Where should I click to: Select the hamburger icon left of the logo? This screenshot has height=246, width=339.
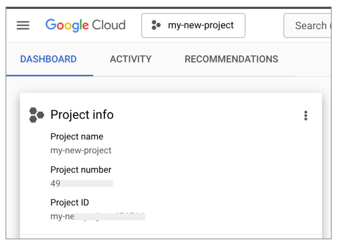pos(23,25)
